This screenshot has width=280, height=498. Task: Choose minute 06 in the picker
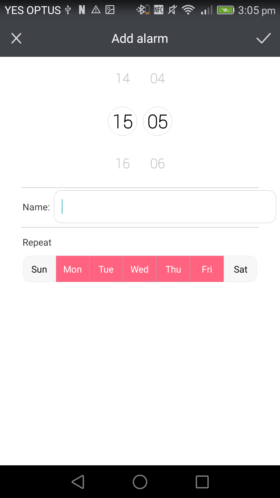(157, 163)
